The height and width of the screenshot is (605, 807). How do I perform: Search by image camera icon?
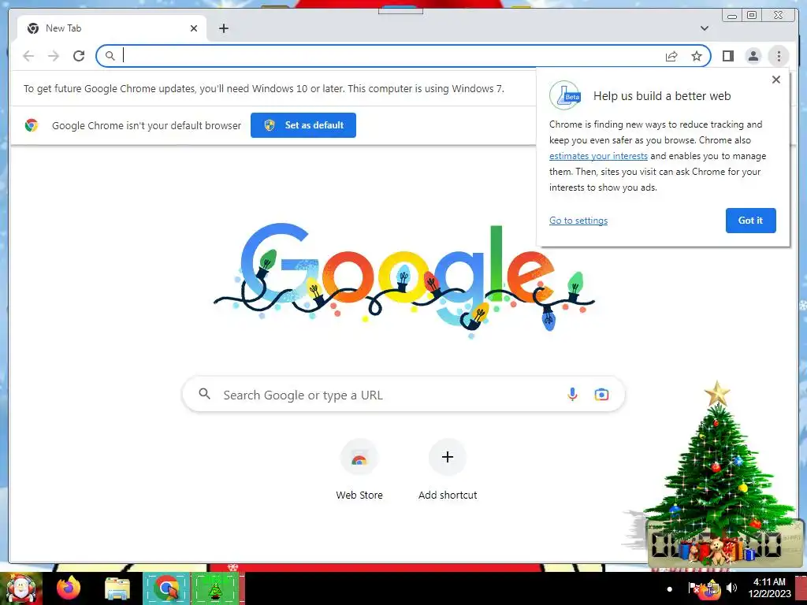(x=601, y=395)
